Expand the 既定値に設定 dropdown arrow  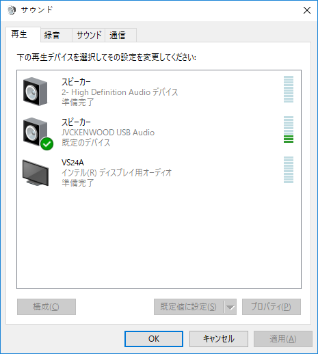[230, 307]
